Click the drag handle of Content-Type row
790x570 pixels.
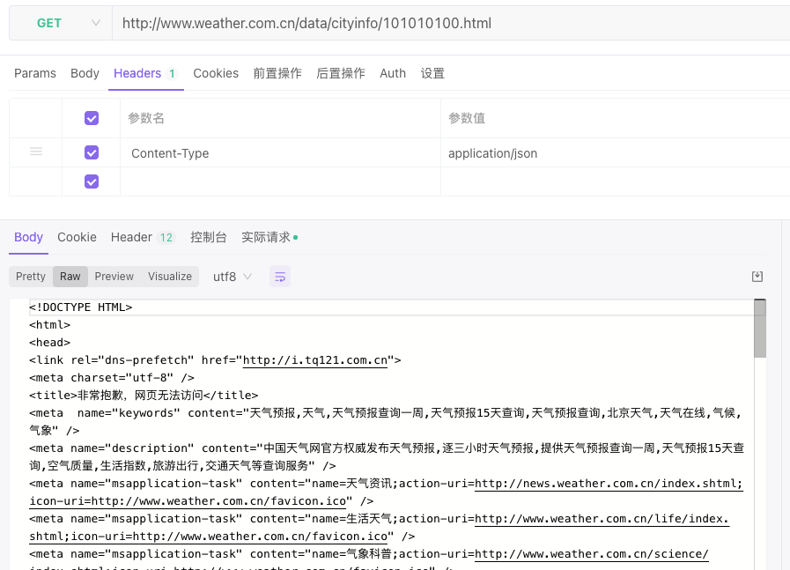tap(36, 152)
